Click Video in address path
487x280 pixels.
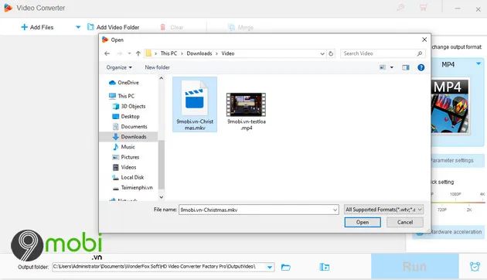[228, 53]
